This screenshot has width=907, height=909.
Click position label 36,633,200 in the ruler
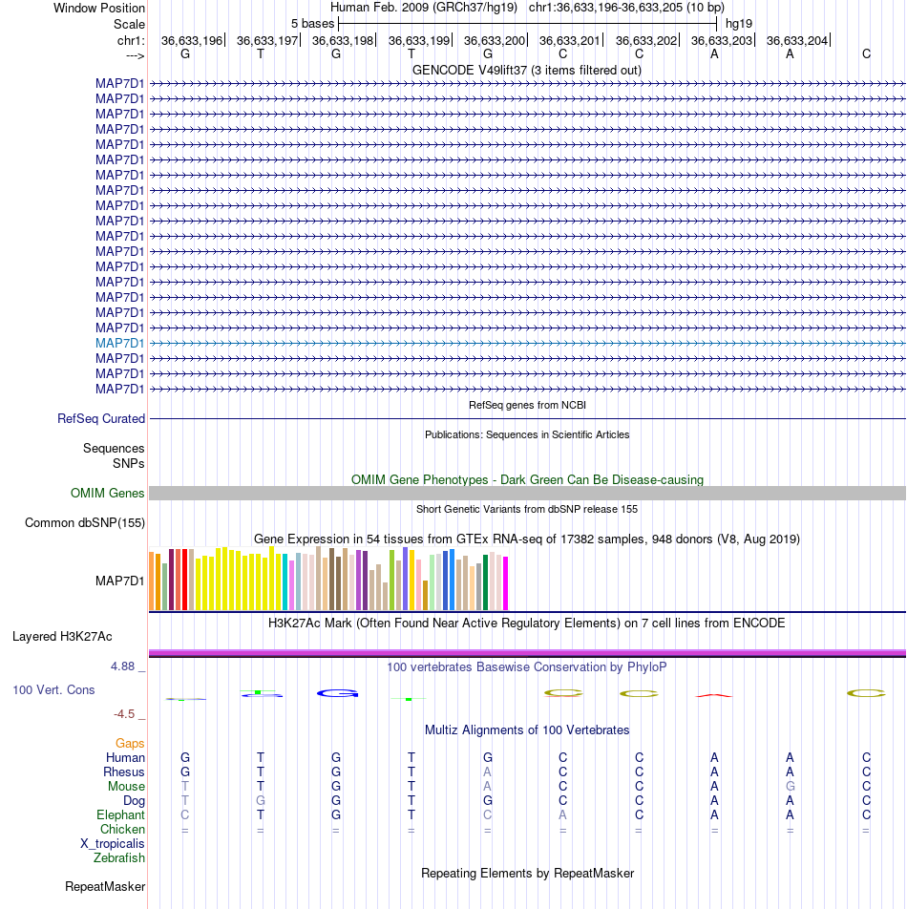(x=495, y=40)
